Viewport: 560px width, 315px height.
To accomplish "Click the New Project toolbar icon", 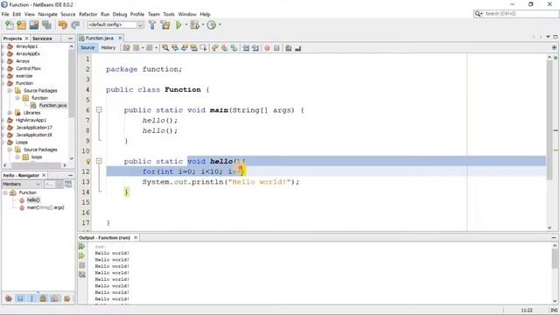I will 21,25.
